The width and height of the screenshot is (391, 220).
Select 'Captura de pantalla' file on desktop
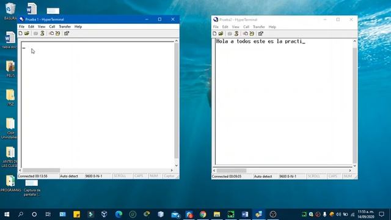[32, 188]
